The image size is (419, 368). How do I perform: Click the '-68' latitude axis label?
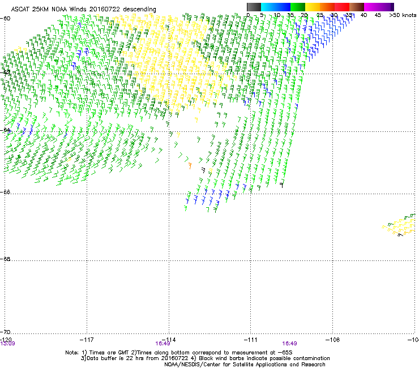click(5, 259)
